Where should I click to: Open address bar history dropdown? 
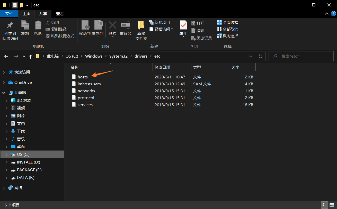tap(251, 56)
